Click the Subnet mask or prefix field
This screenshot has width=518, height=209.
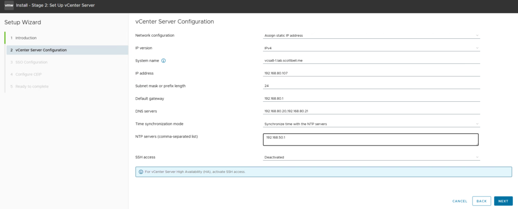[x=371, y=86]
